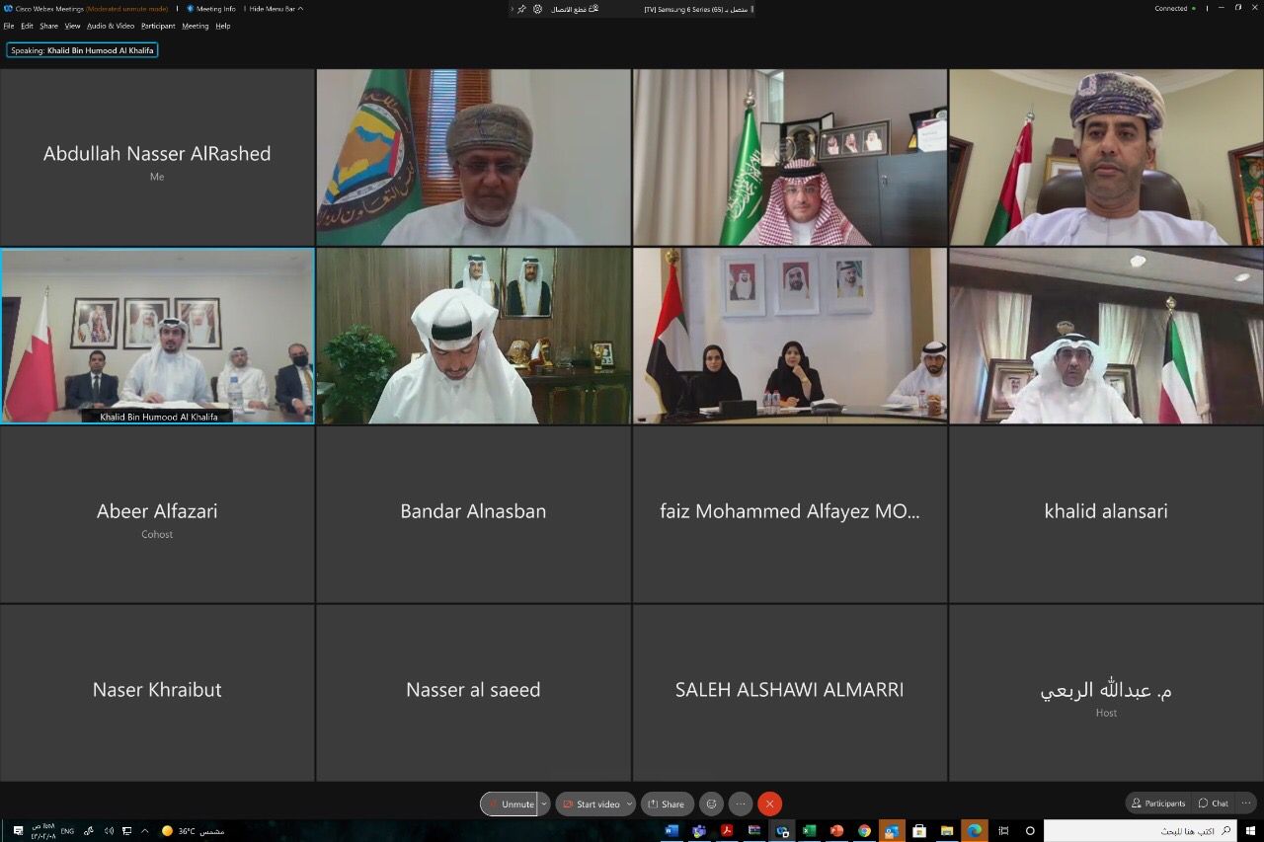Open the more options ellipsis in meeting controls
Viewport: 1264px width, 842px height.
(741, 804)
